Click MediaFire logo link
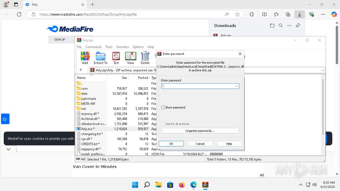 (70, 29)
